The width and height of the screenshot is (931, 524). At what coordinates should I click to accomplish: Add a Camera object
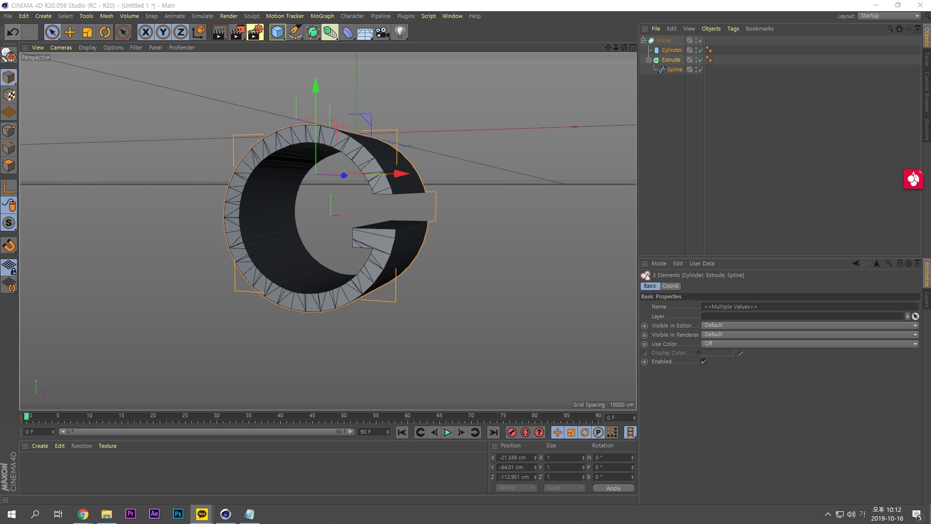383,33
